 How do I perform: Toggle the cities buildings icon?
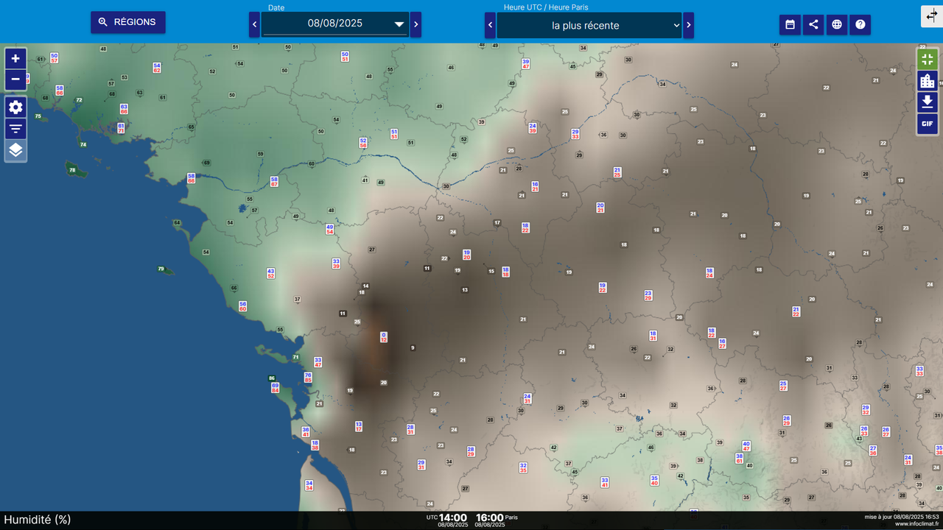(927, 80)
